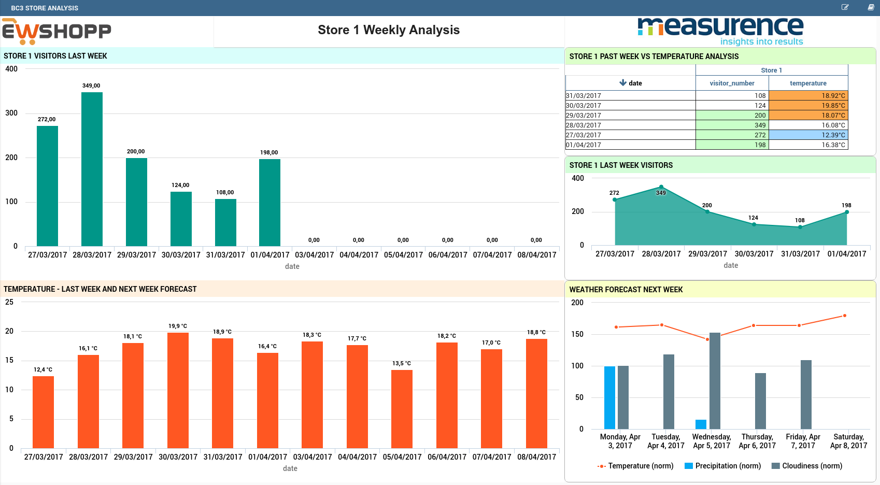Sort table by visitor_number column
This screenshot has width=880, height=485.
coord(732,83)
